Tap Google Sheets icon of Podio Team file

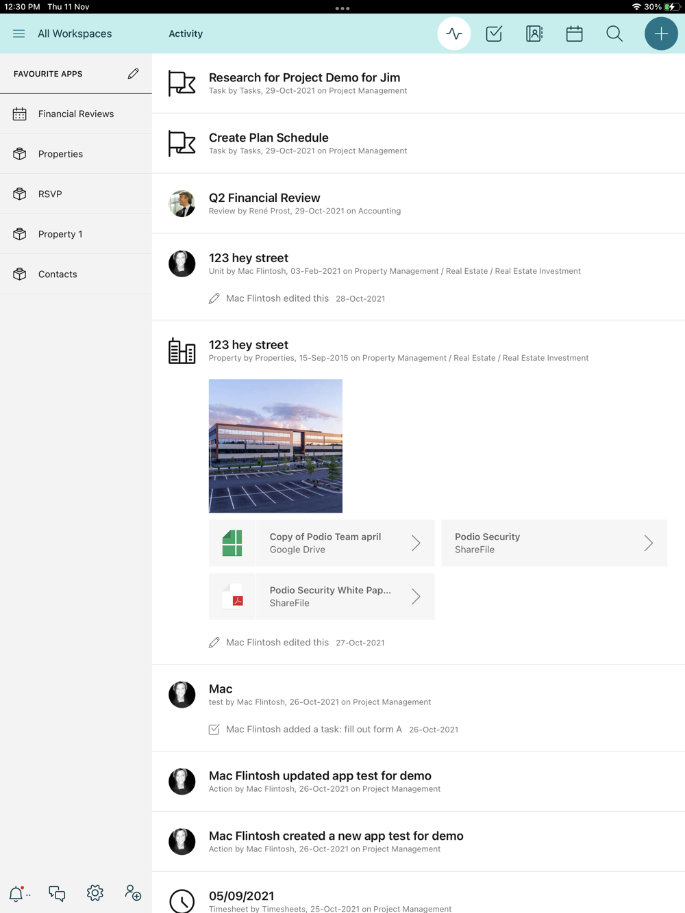(x=232, y=543)
